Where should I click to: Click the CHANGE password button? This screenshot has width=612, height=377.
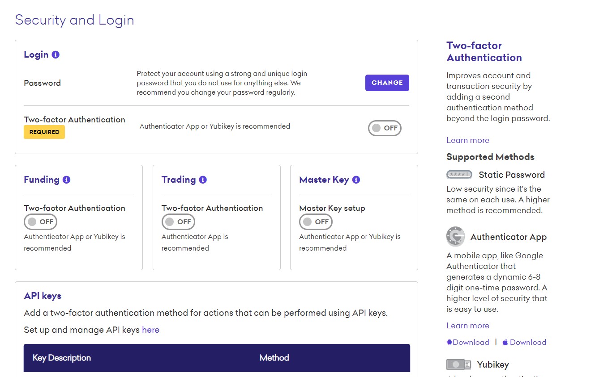click(387, 83)
